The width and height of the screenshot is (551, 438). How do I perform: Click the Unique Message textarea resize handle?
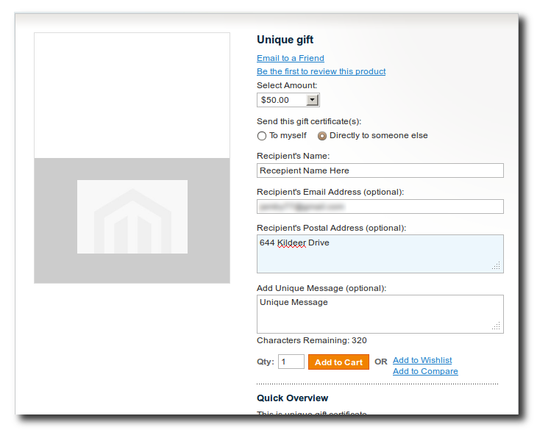click(496, 326)
